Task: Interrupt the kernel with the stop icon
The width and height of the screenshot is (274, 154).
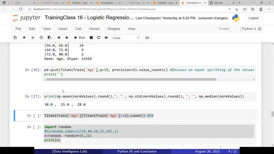Action: click(91, 38)
